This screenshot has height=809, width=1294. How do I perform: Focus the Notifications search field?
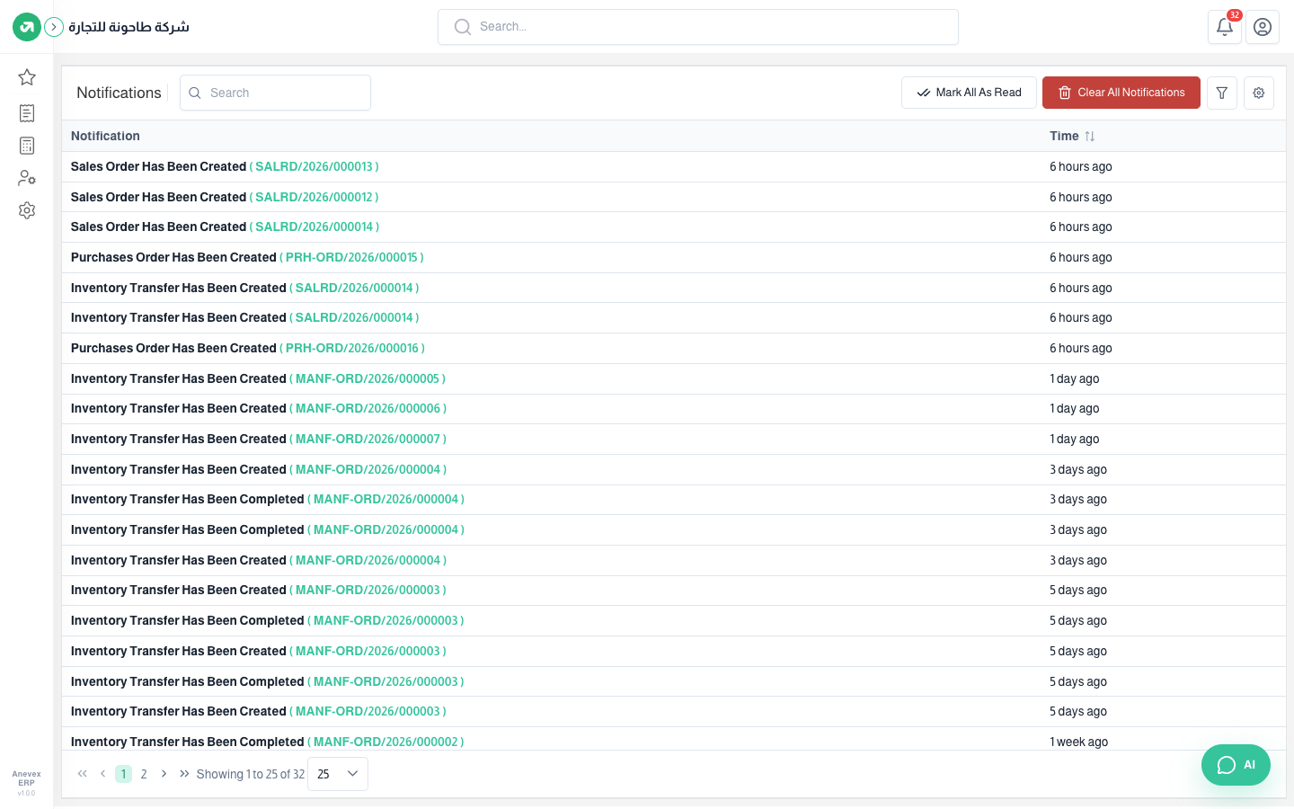click(275, 93)
